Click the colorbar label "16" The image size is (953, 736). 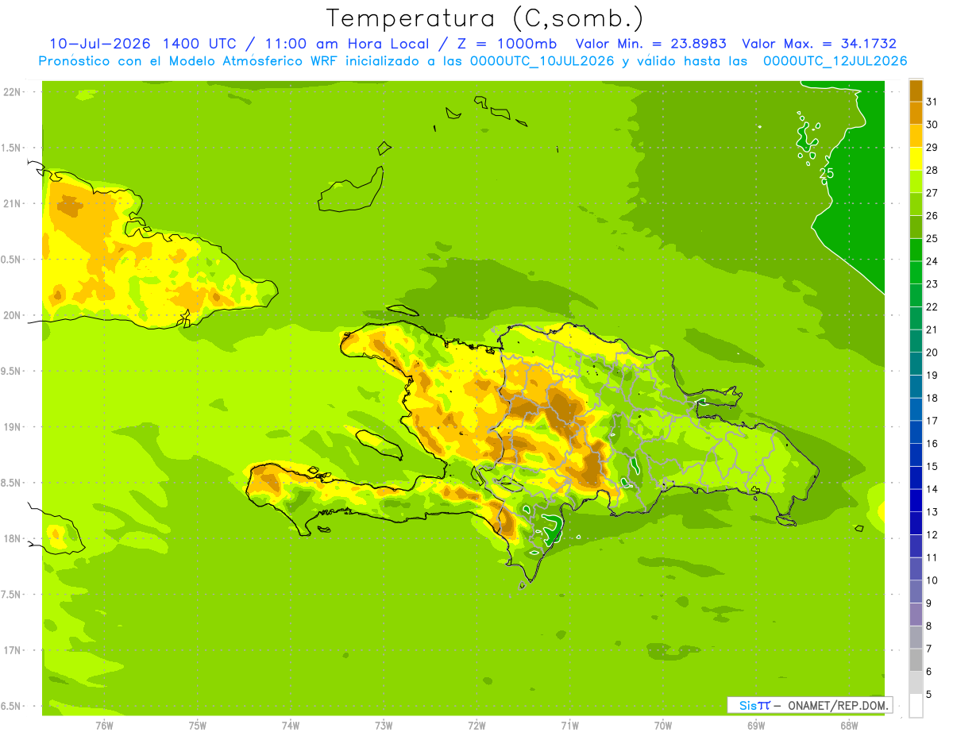click(932, 444)
